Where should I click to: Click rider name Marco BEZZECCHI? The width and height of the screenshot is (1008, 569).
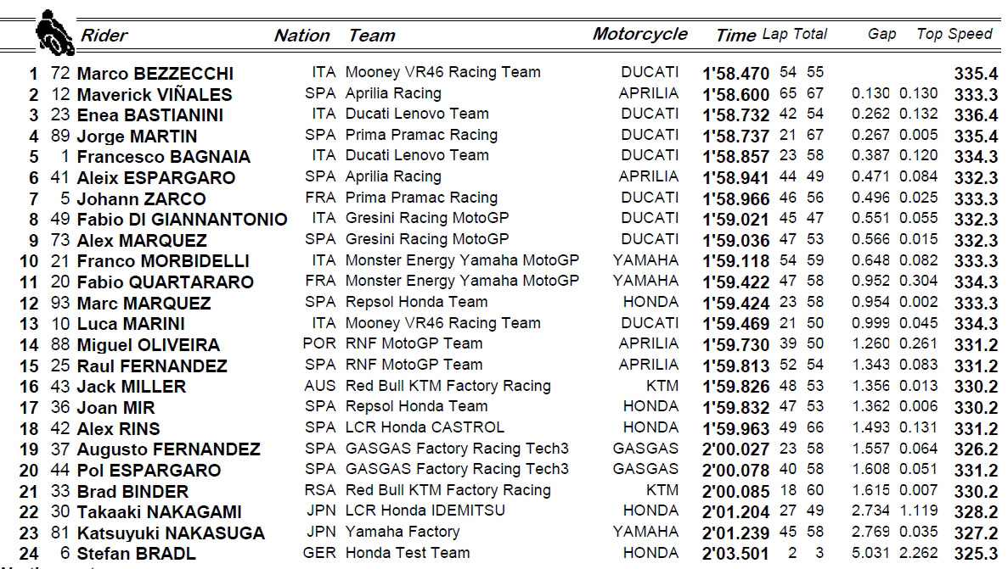click(155, 74)
